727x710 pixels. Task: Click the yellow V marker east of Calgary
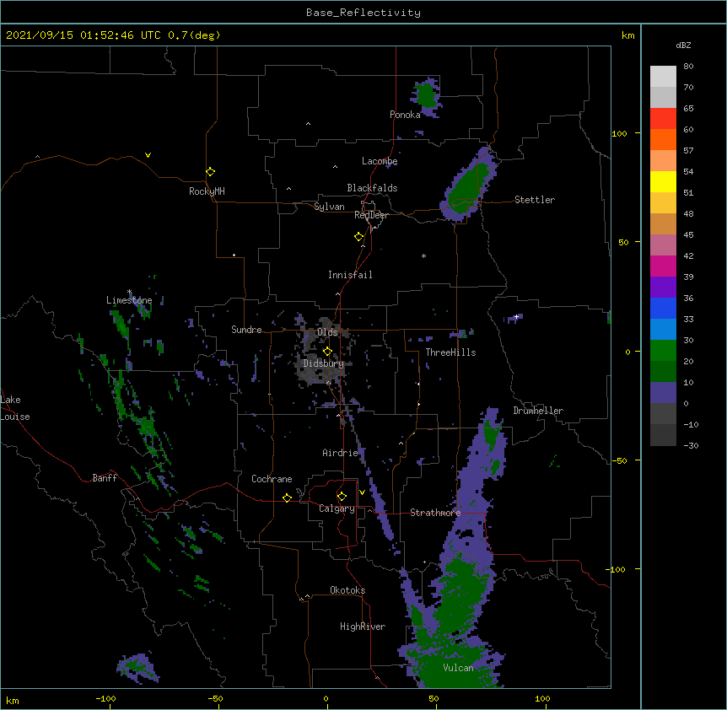(362, 492)
